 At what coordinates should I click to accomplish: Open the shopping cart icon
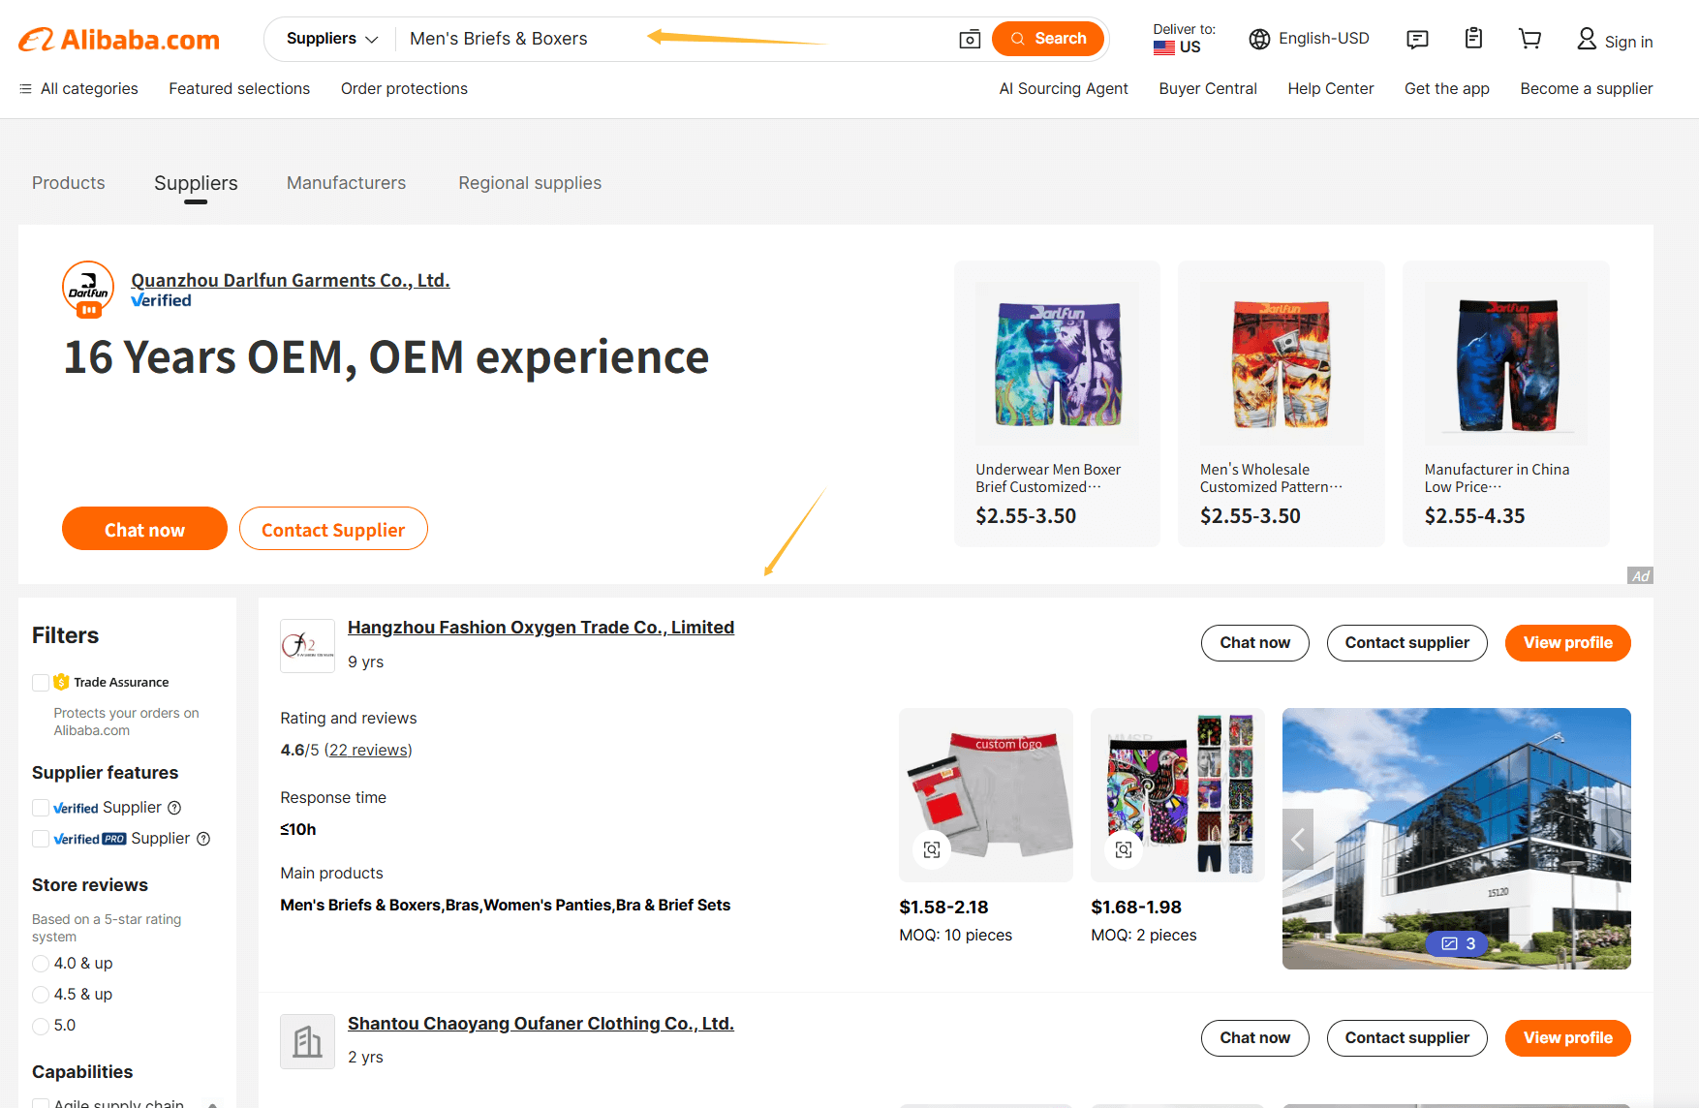tap(1529, 39)
